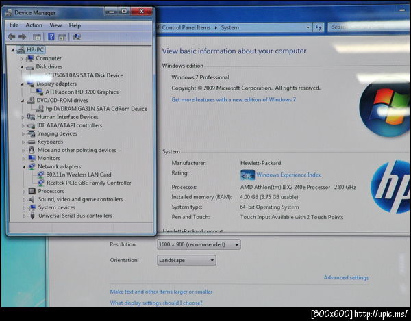Click the Sound, video and game controllers icon

[32, 199]
